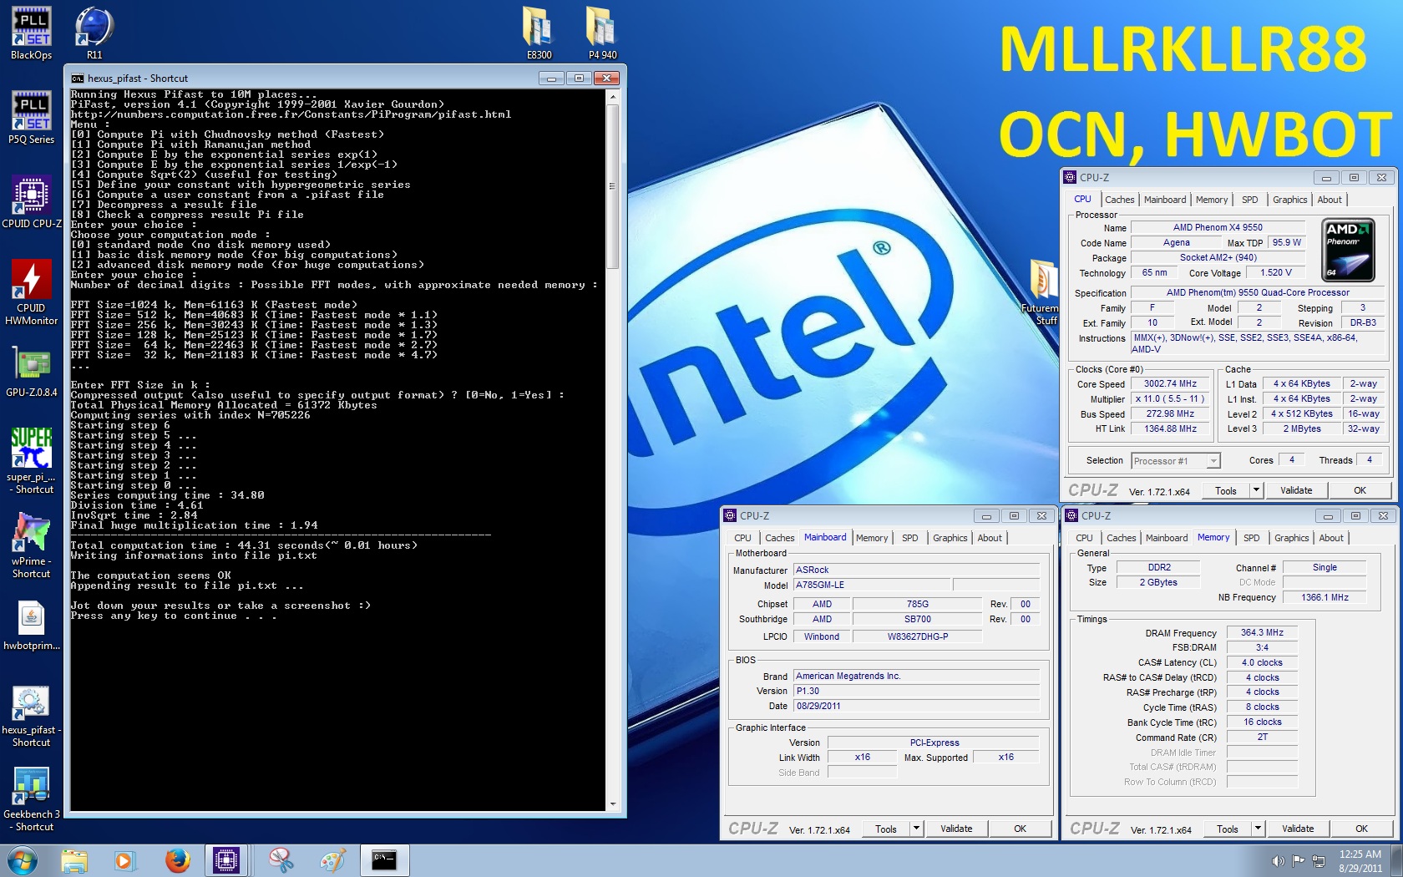Open Windows Explorer from the taskbar
This screenshot has width=1403, height=877.
[x=74, y=860]
